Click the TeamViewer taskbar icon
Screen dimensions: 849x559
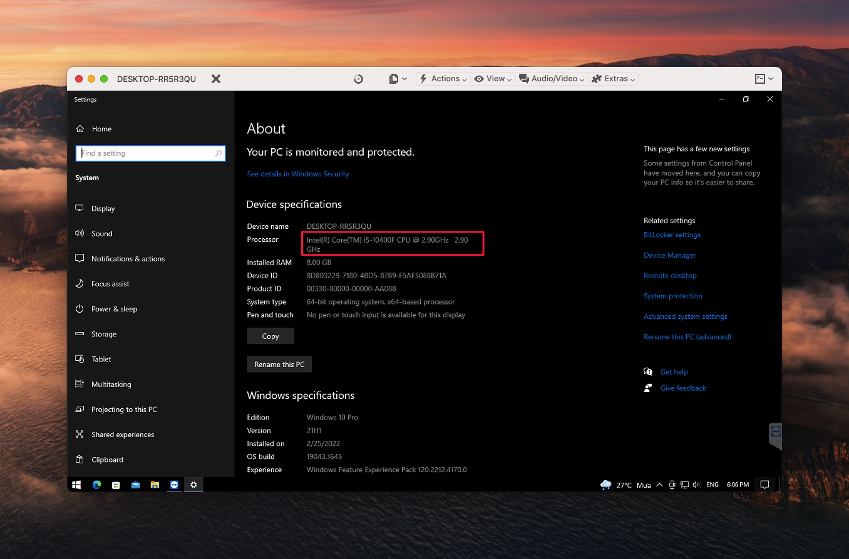[174, 485]
